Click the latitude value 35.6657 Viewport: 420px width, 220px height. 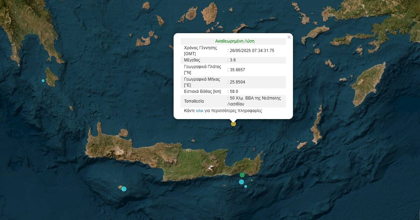tap(237, 70)
